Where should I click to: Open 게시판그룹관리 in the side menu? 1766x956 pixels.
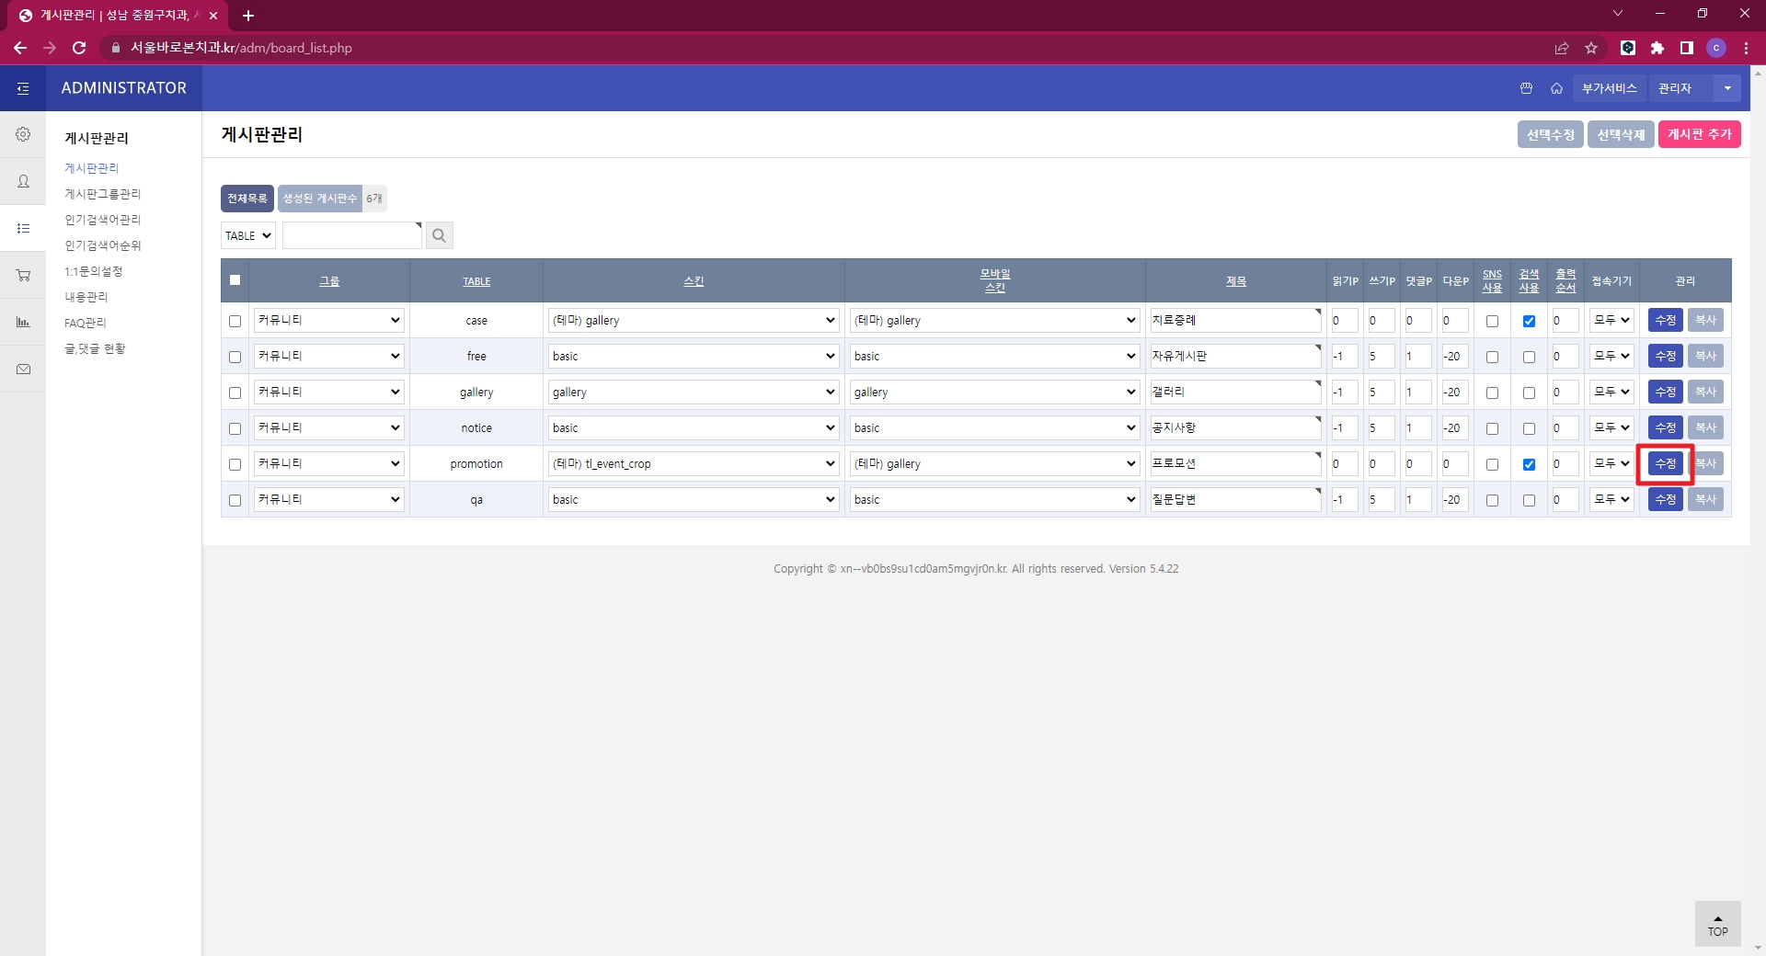click(102, 194)
